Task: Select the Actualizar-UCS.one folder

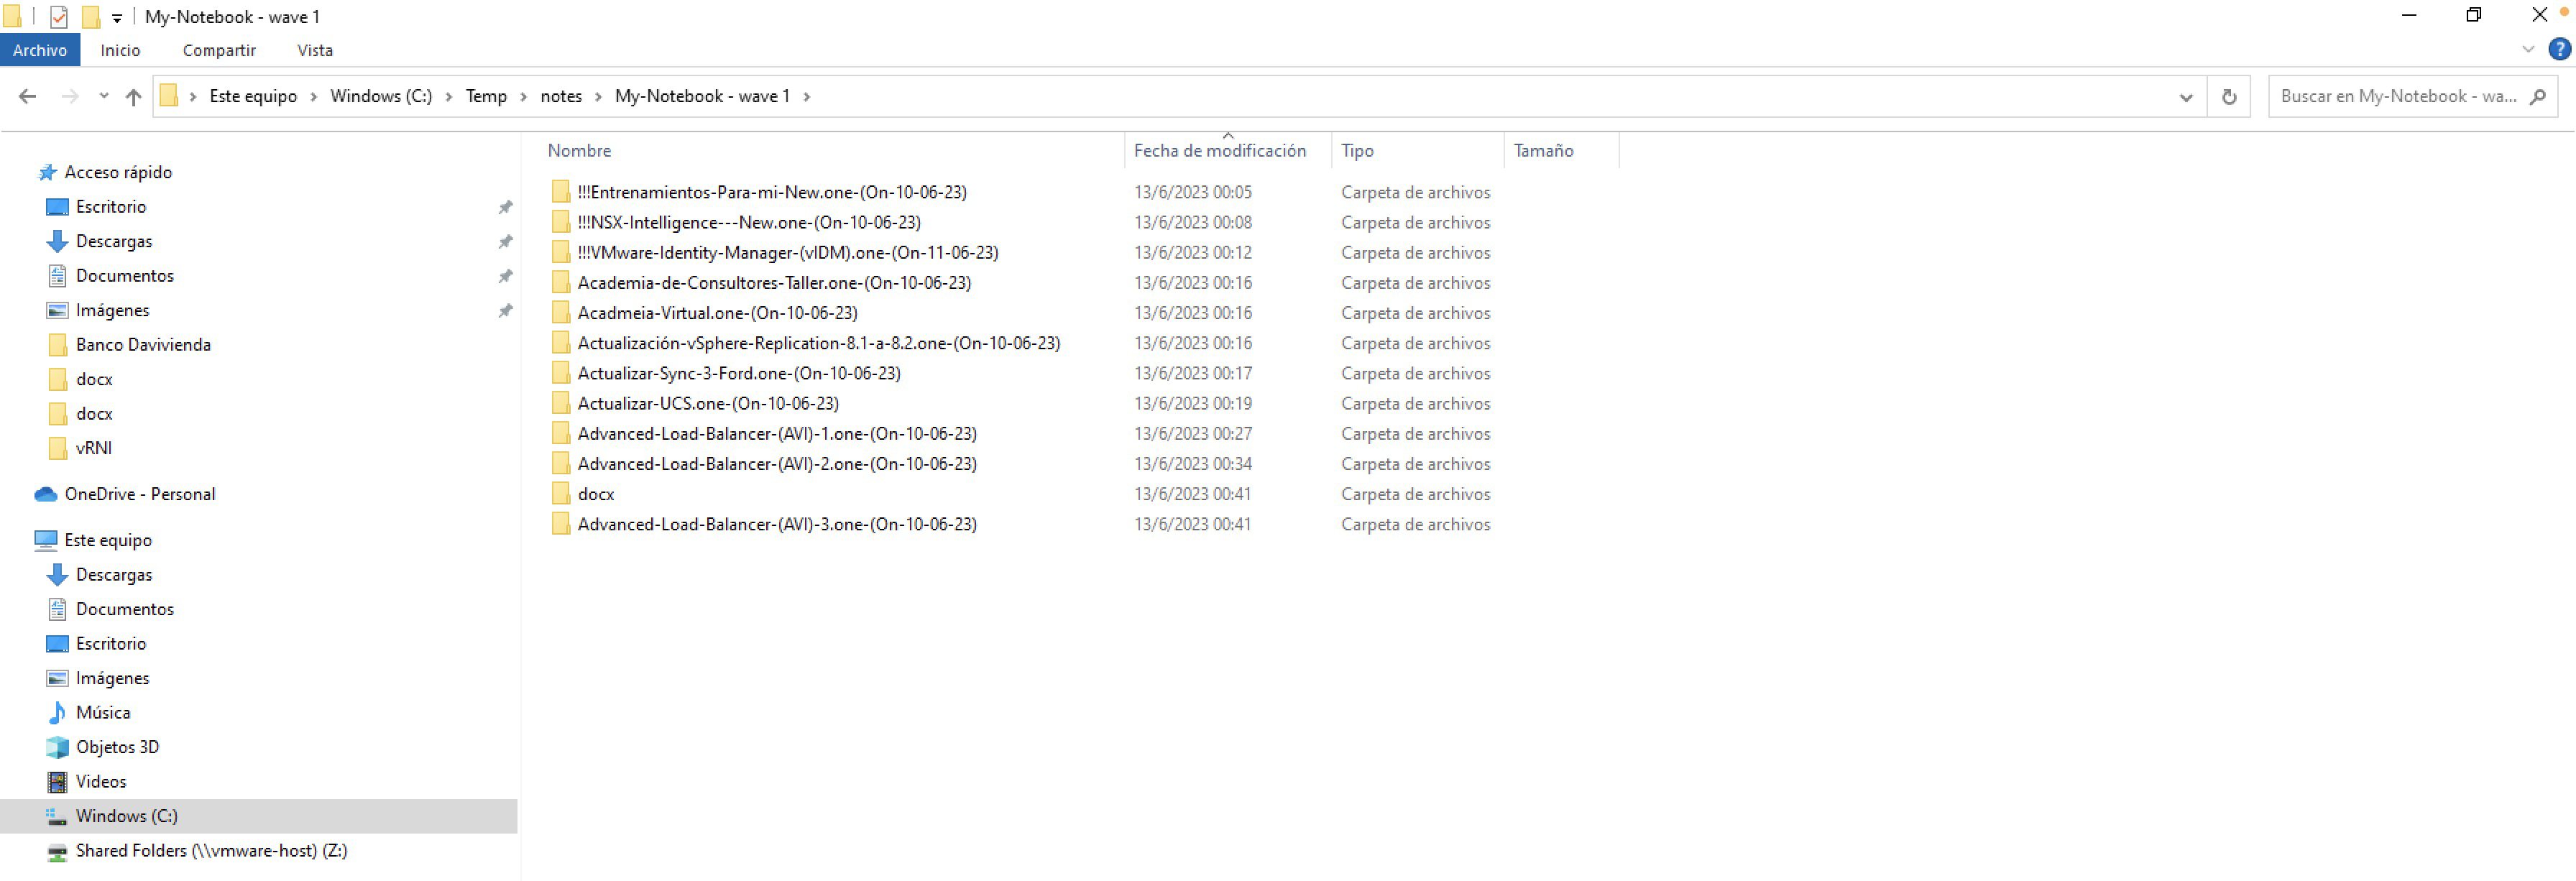Action: point(707,404)
